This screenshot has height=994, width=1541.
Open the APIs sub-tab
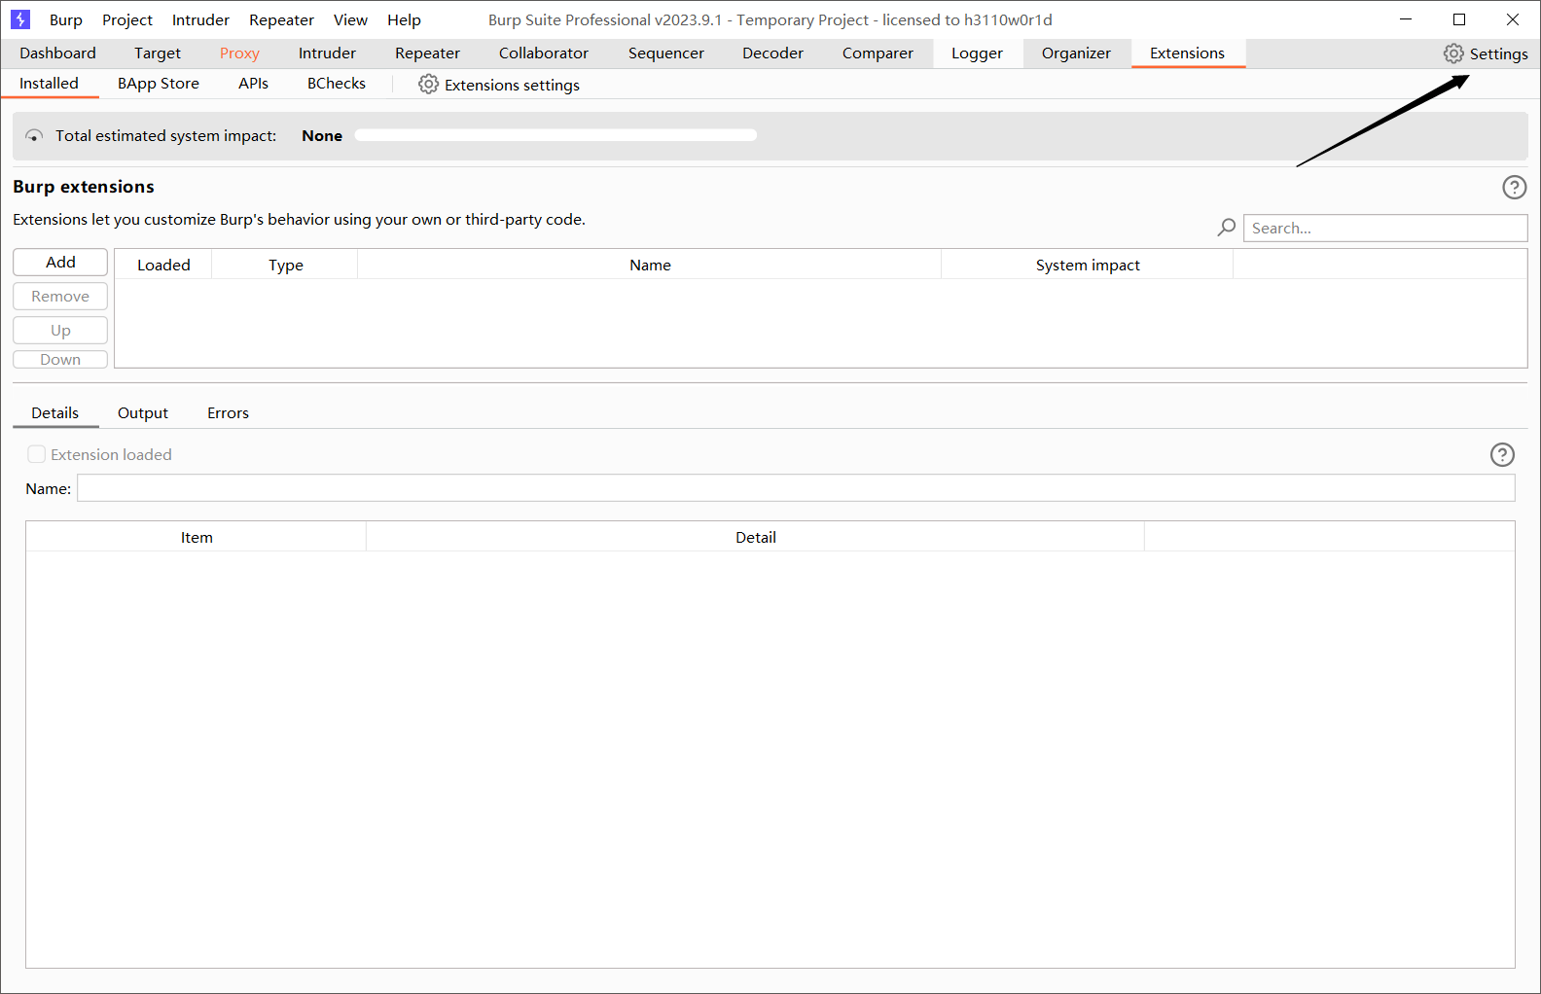coord(253,84)
